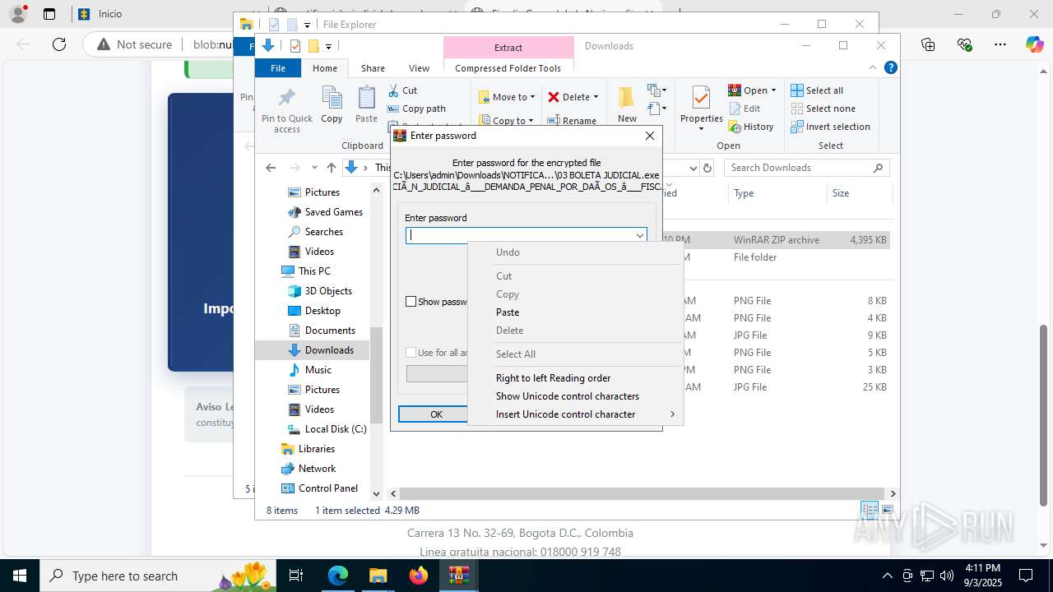Click the Up arrow navigation button
Screen dimensions: 1053x592
[331, 168]
